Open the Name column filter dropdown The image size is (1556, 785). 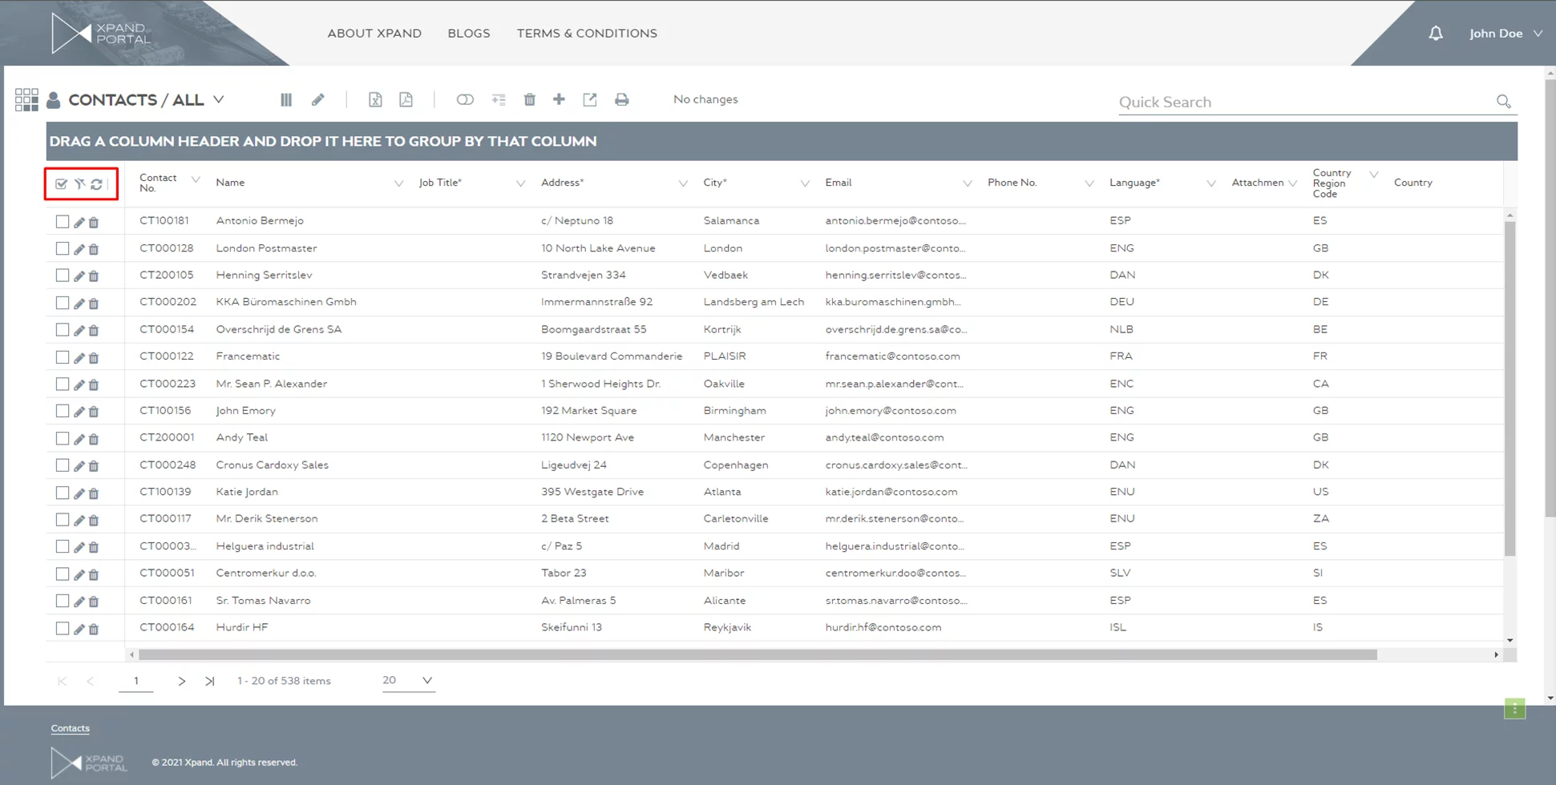click(398, 183)
